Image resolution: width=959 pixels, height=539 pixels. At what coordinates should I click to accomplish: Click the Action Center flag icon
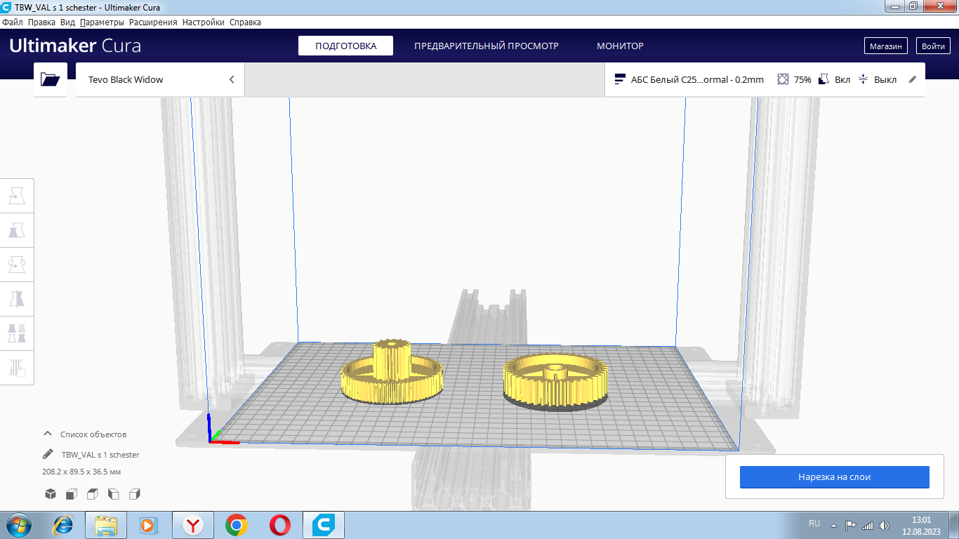point(850,525)
